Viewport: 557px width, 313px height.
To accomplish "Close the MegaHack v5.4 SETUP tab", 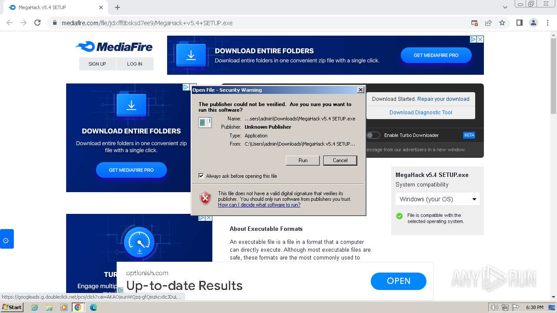I will [x=101, y=7].
